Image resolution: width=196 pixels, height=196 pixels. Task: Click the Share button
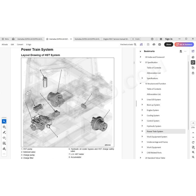tap(169, 45)
